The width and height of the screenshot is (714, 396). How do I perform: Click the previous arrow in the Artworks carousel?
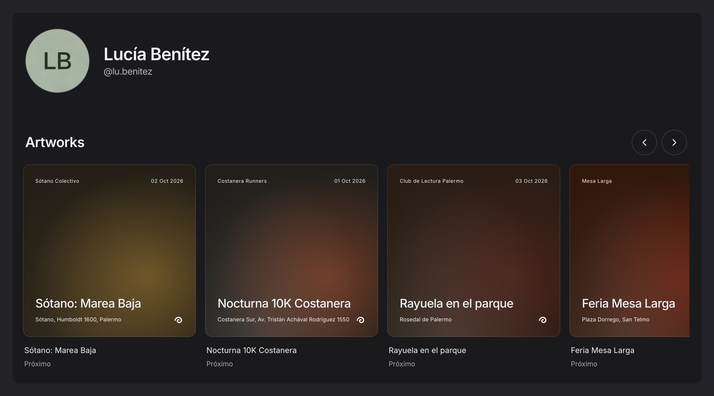click(x=644, y=143)
